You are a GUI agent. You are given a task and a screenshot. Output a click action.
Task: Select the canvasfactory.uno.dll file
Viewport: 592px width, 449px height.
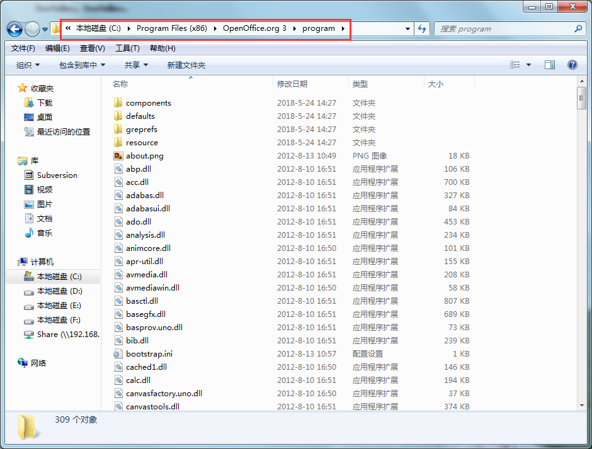coord(164,393)
